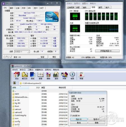Click the Validate (验证) button in CPU-Z

43,57
